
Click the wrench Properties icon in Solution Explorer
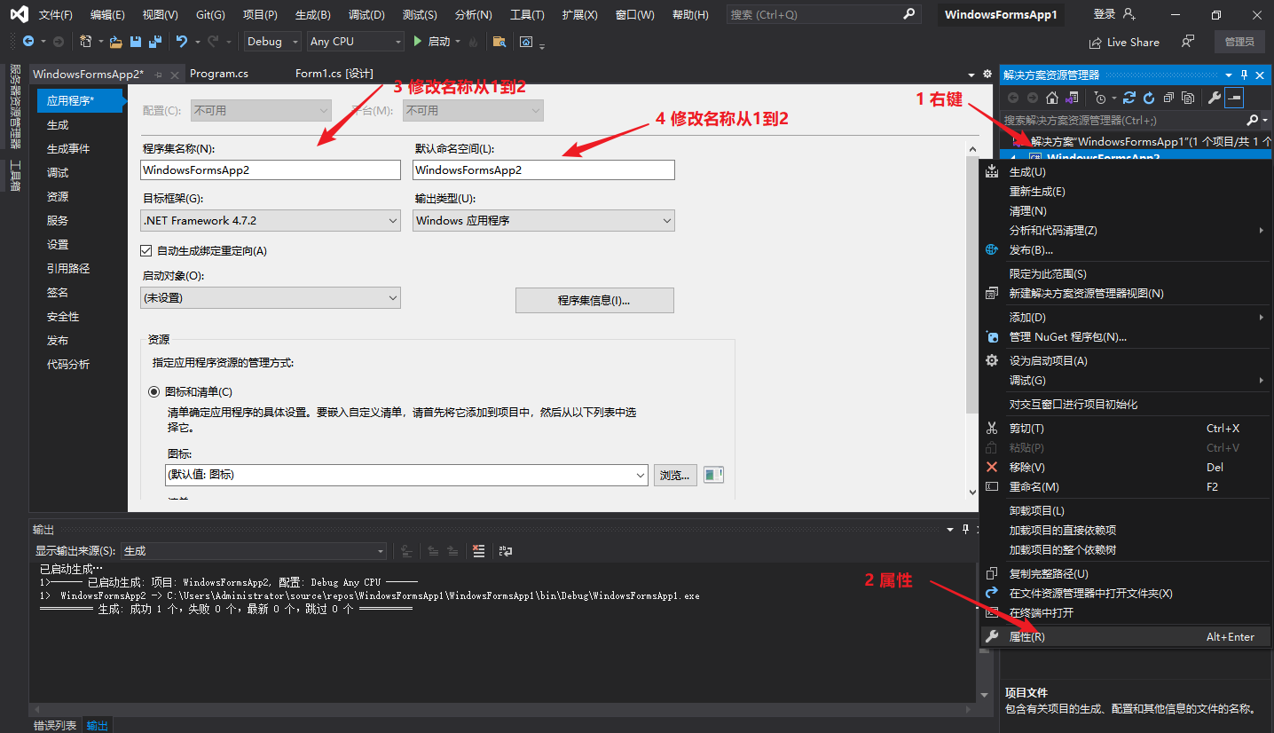tap(1215, 98)
